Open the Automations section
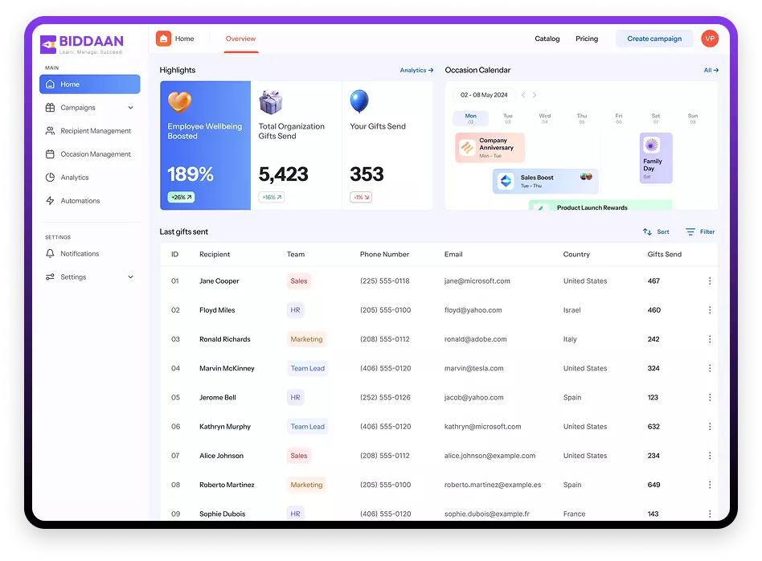Viewport: 762px width, 561px height. (x=50, y=200)
